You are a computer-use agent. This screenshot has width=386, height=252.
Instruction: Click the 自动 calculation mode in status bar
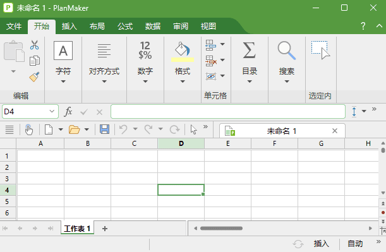355,244
